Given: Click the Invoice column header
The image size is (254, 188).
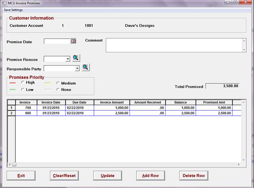Looking at the screenshot, I should 26,102.
